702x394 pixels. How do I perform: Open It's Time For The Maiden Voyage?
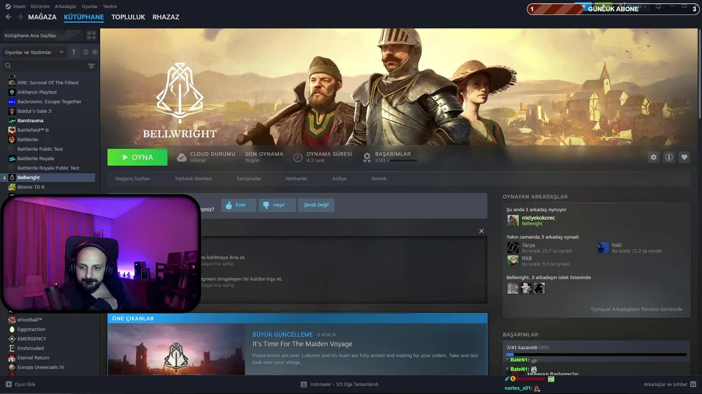click(x=302, y=344)
